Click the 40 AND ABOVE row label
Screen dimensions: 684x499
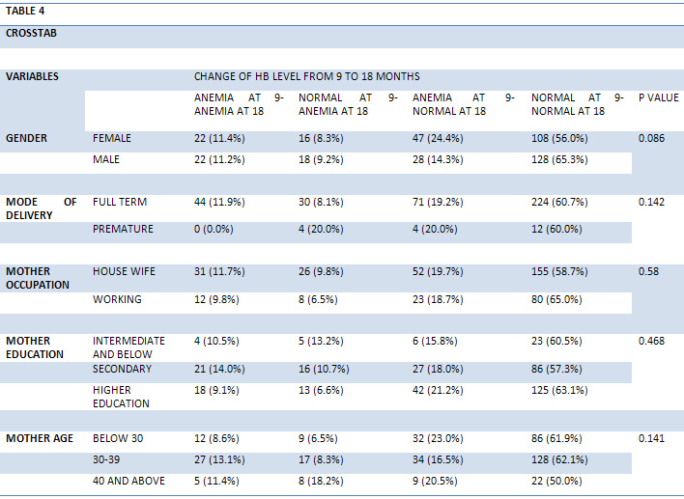[x=128, y=481]
